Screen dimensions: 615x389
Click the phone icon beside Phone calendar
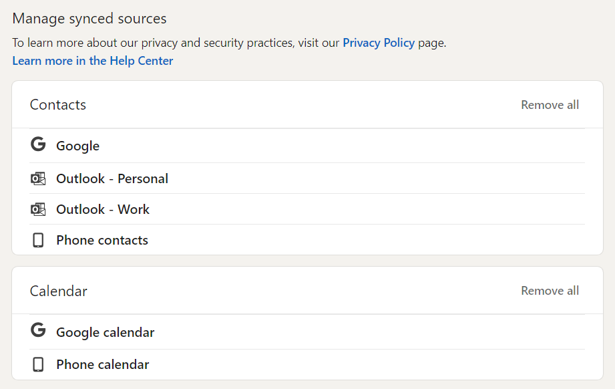[38, 364]
